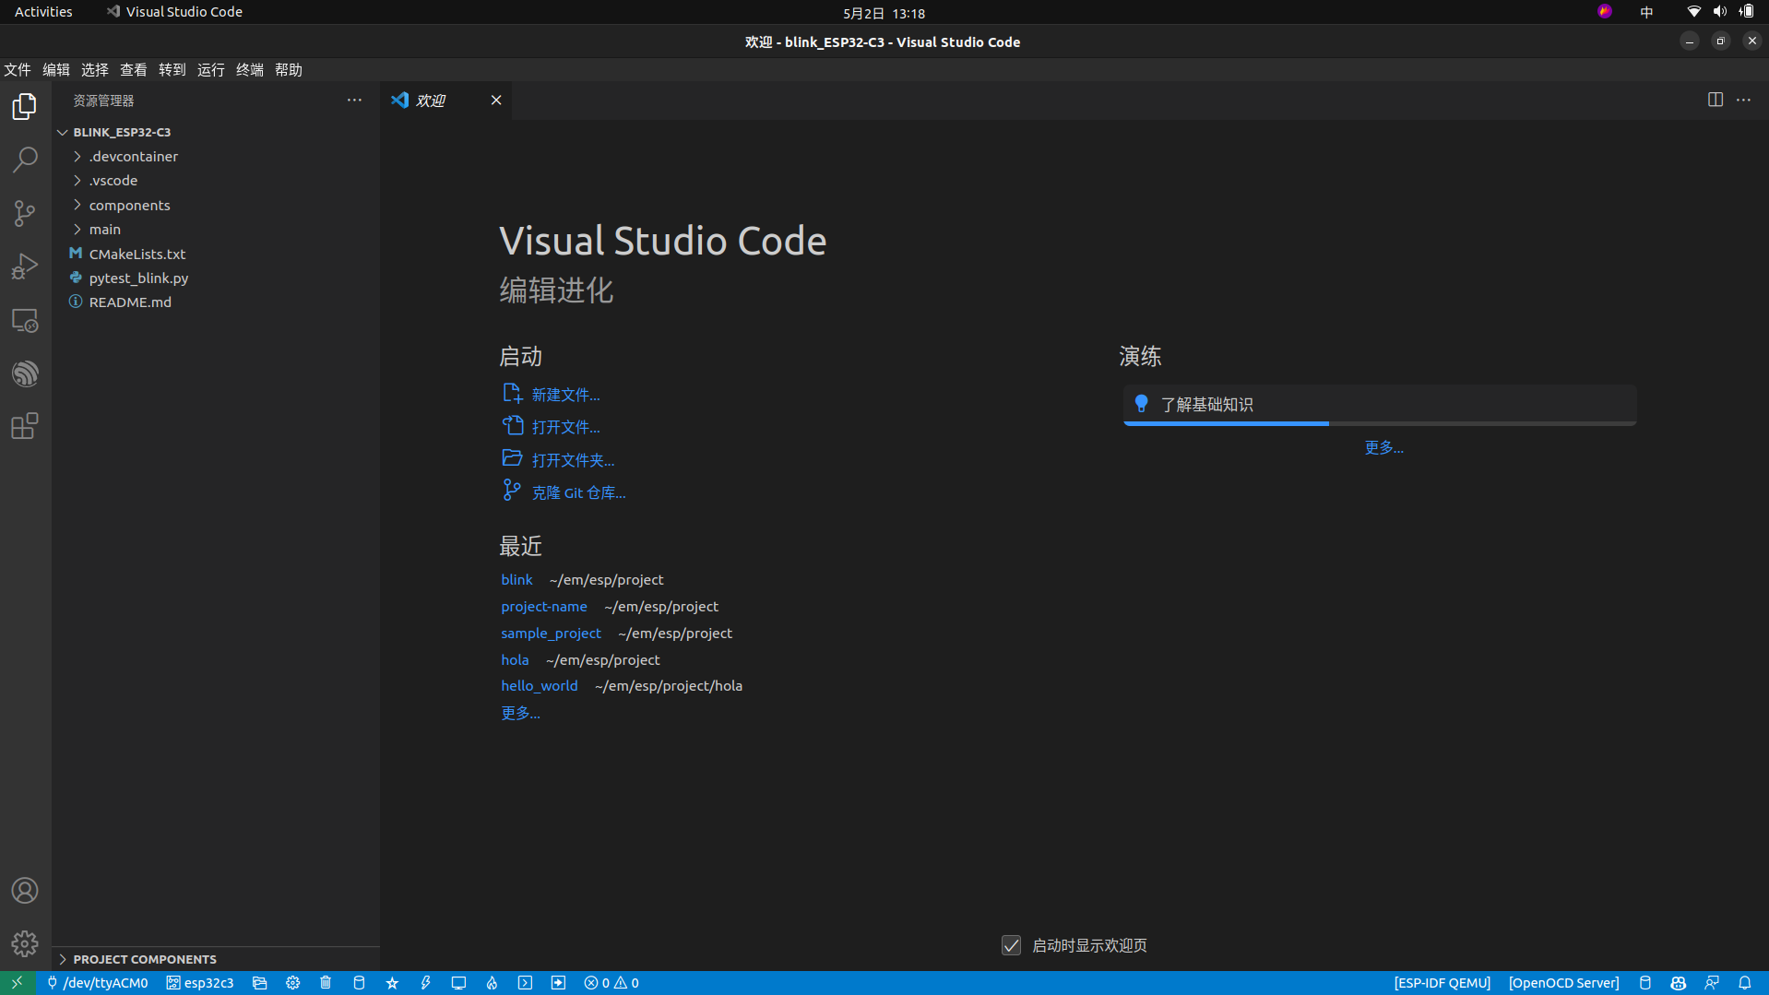
Task: Open the Remote Explorer view
Action: click(25, 320)
